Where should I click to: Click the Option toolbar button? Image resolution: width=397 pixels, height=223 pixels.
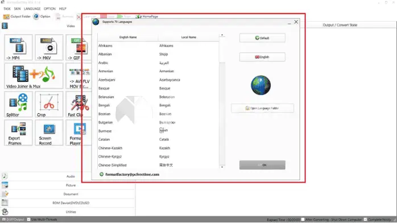coord(42,16)
